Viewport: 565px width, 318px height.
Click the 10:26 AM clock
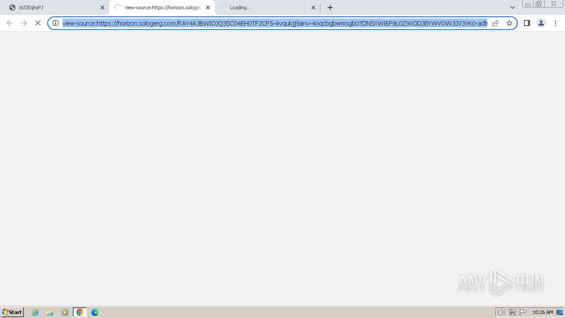click(x=542, y=312)
